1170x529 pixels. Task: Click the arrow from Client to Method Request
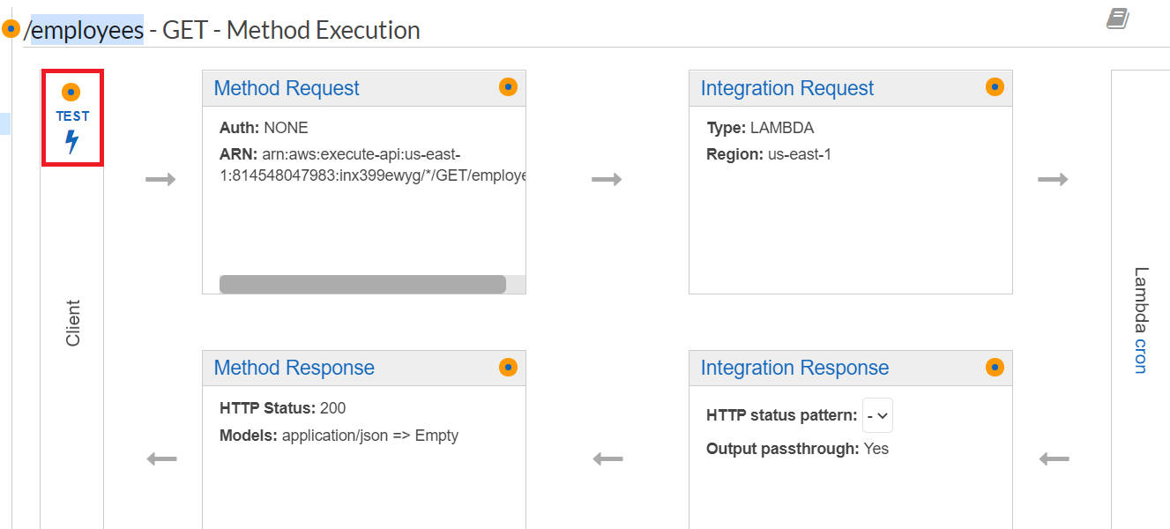tap(161, 178)
